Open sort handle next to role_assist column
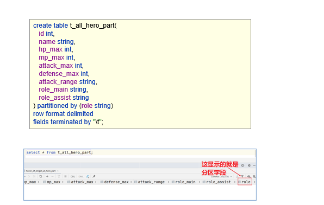 point(235,182)
